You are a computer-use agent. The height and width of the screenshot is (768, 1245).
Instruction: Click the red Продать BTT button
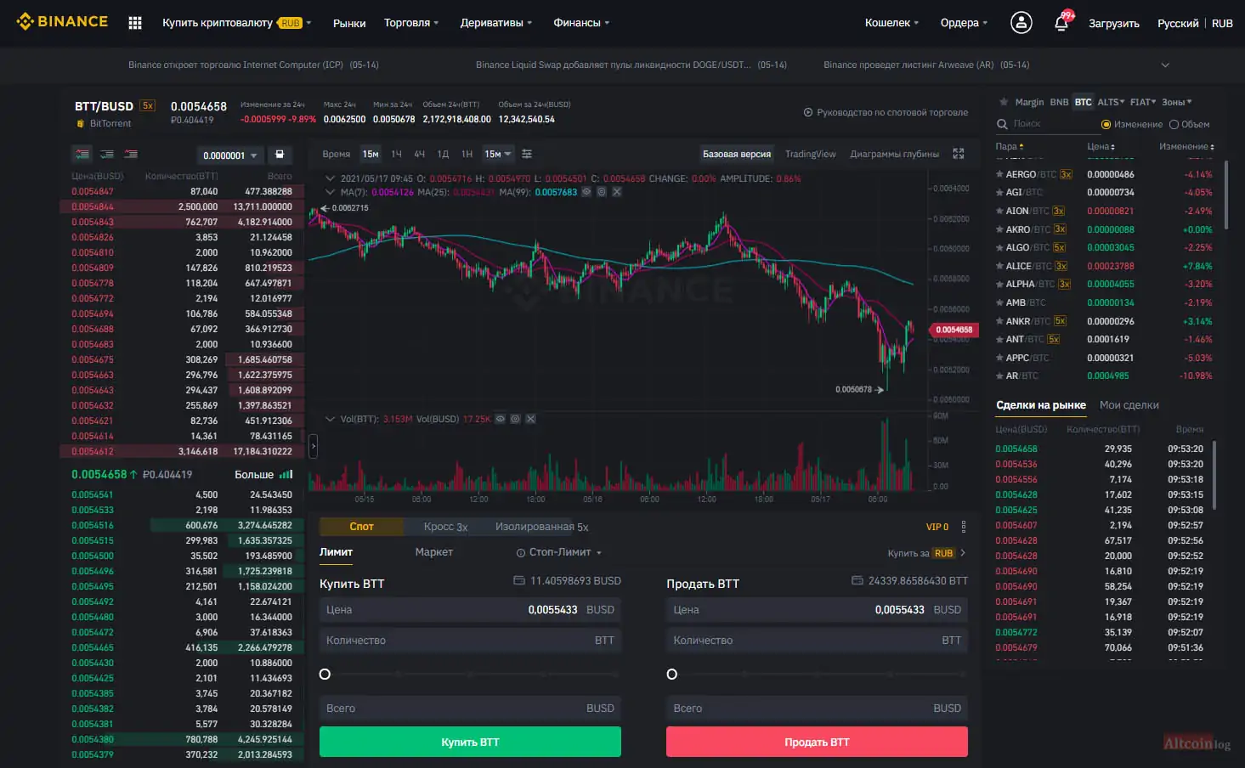817,742
